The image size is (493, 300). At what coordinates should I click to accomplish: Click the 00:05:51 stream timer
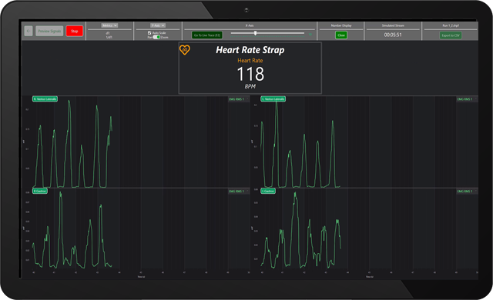point(393,35)
